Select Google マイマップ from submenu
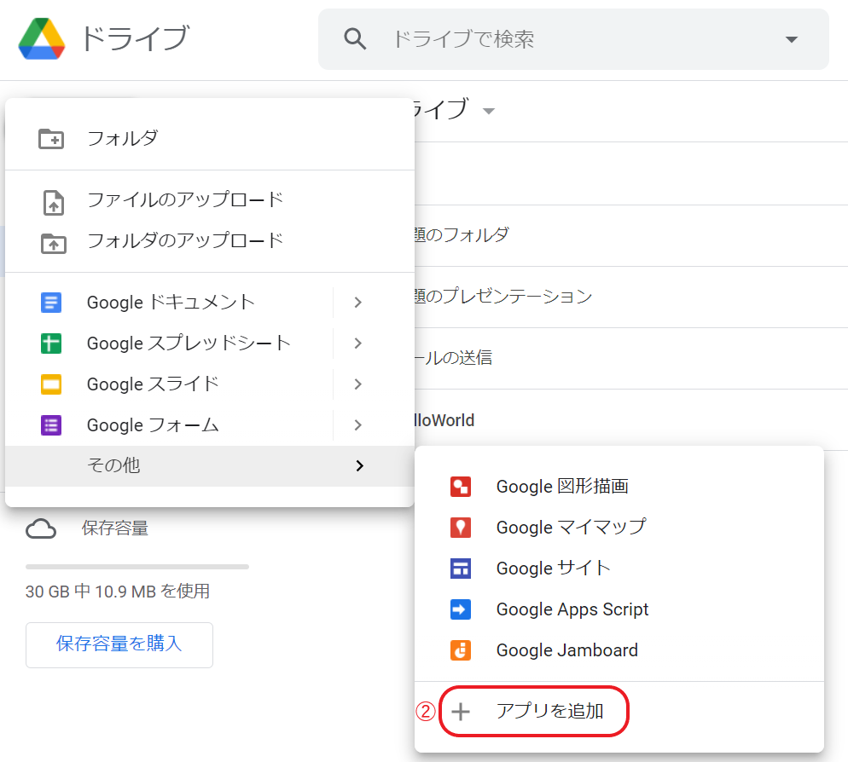 [619, 528]
